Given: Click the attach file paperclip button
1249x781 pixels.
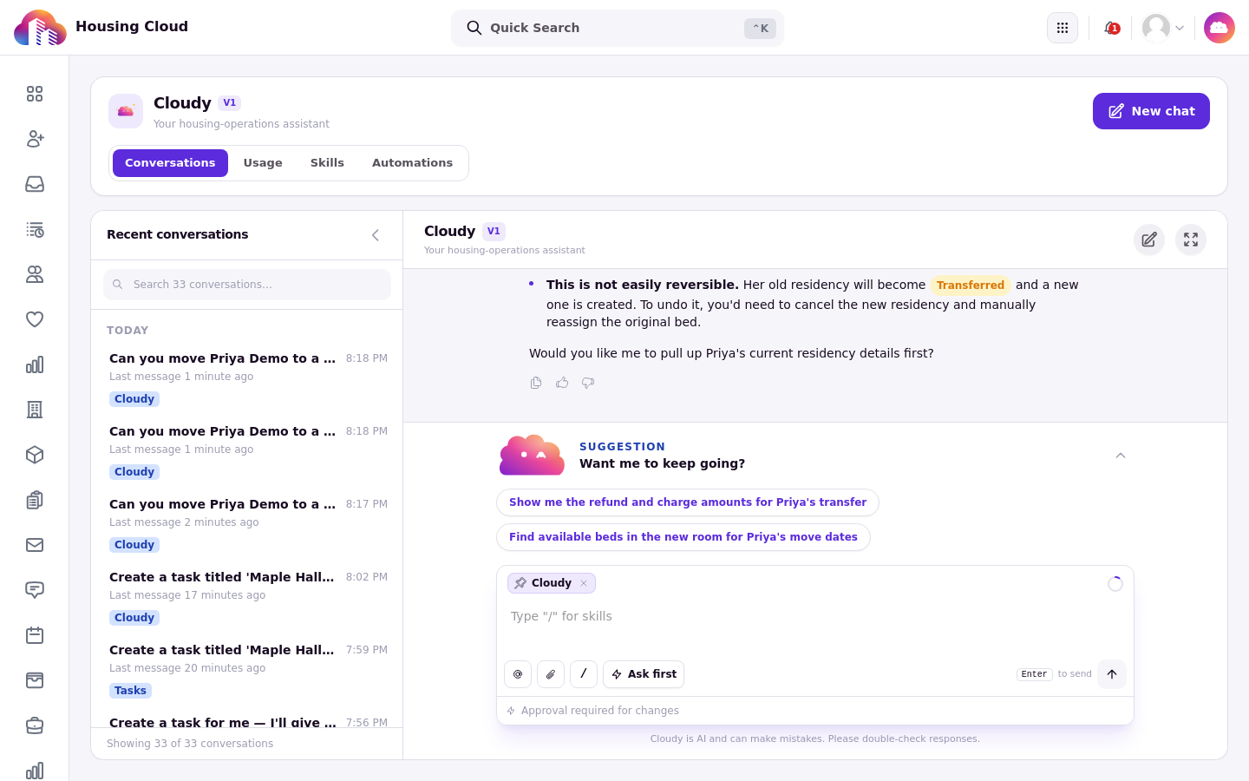Looking at the screenshot, I should 551,674.
